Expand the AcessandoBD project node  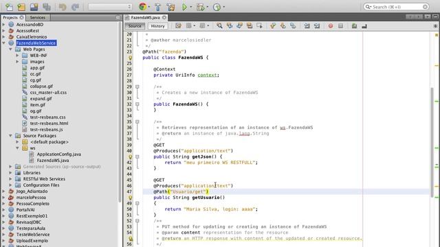3,25
